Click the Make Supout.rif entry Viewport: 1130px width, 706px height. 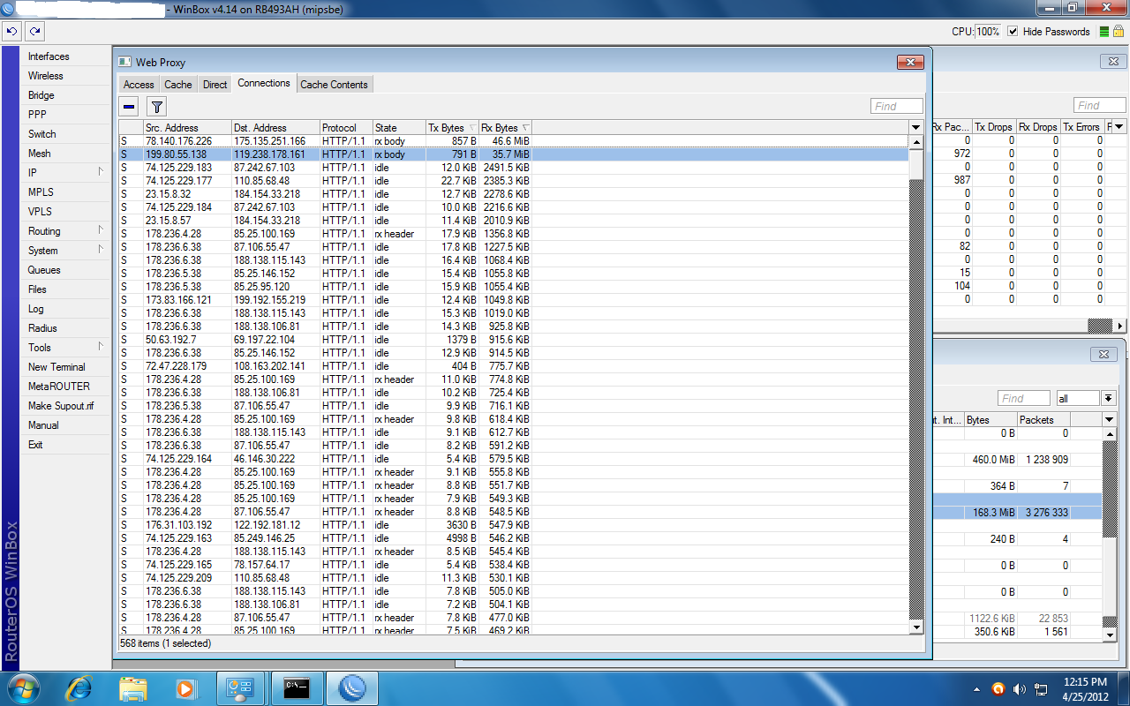[x=61, y=406]
